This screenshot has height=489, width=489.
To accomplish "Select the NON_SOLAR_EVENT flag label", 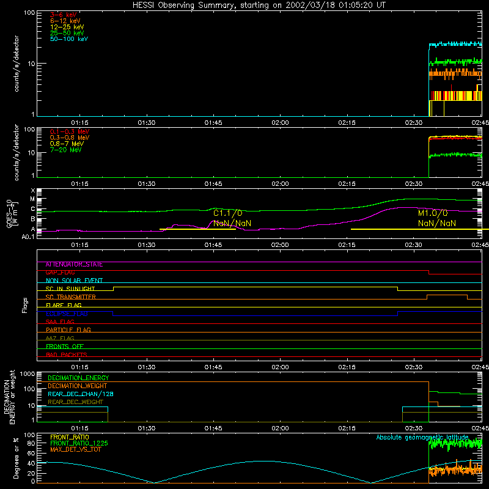I will (x=74, y=281).
